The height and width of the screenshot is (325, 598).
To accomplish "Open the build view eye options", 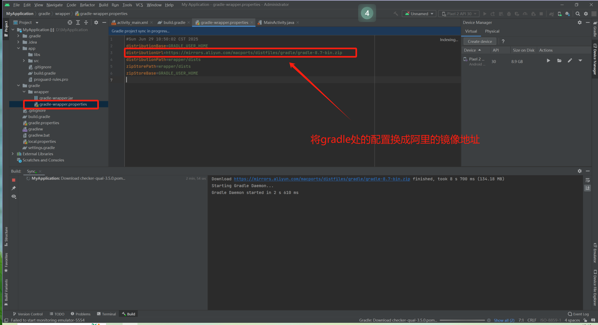I will pos(14,196).
